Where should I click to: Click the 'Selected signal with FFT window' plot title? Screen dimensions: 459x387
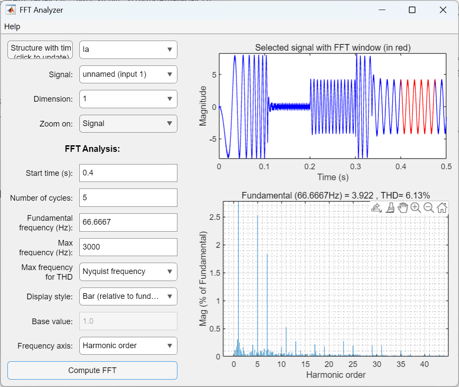pos(333,48)
